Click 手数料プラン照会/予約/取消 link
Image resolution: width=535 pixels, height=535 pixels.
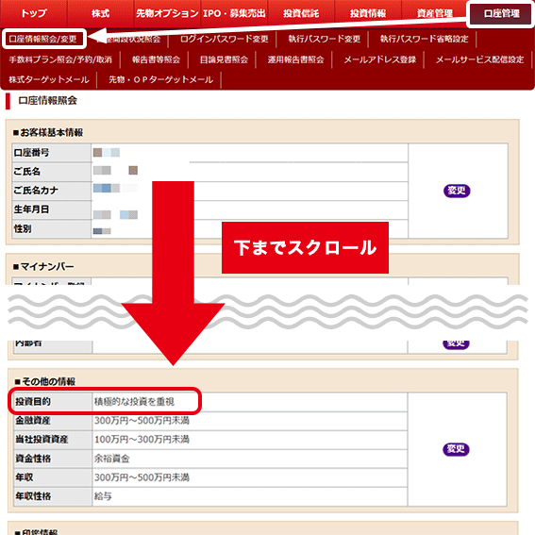60,59
